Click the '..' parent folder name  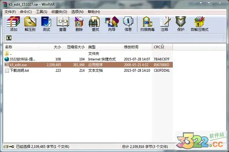[x=11, y=54]
